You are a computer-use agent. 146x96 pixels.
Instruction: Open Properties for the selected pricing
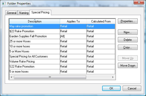click(x=128, y=21)
